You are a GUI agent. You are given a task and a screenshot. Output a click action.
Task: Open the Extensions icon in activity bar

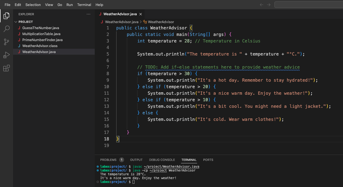point(6,68)
